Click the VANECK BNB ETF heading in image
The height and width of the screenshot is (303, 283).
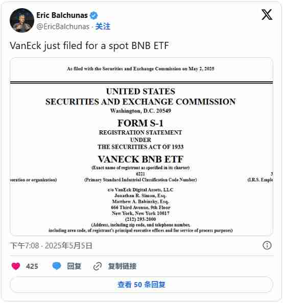coord(140,159)
